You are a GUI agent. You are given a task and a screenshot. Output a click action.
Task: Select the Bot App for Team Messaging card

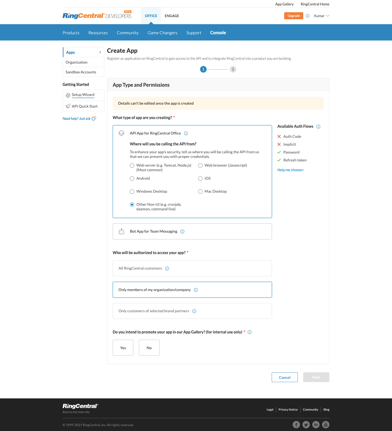192,231
